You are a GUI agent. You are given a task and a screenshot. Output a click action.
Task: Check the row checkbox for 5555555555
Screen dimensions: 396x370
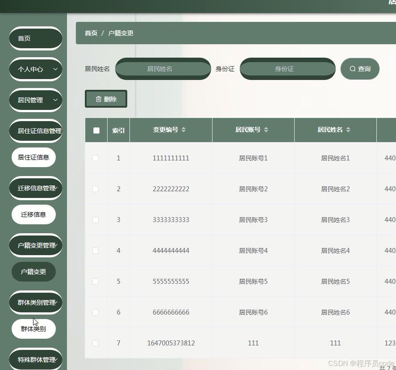(96, 282)
